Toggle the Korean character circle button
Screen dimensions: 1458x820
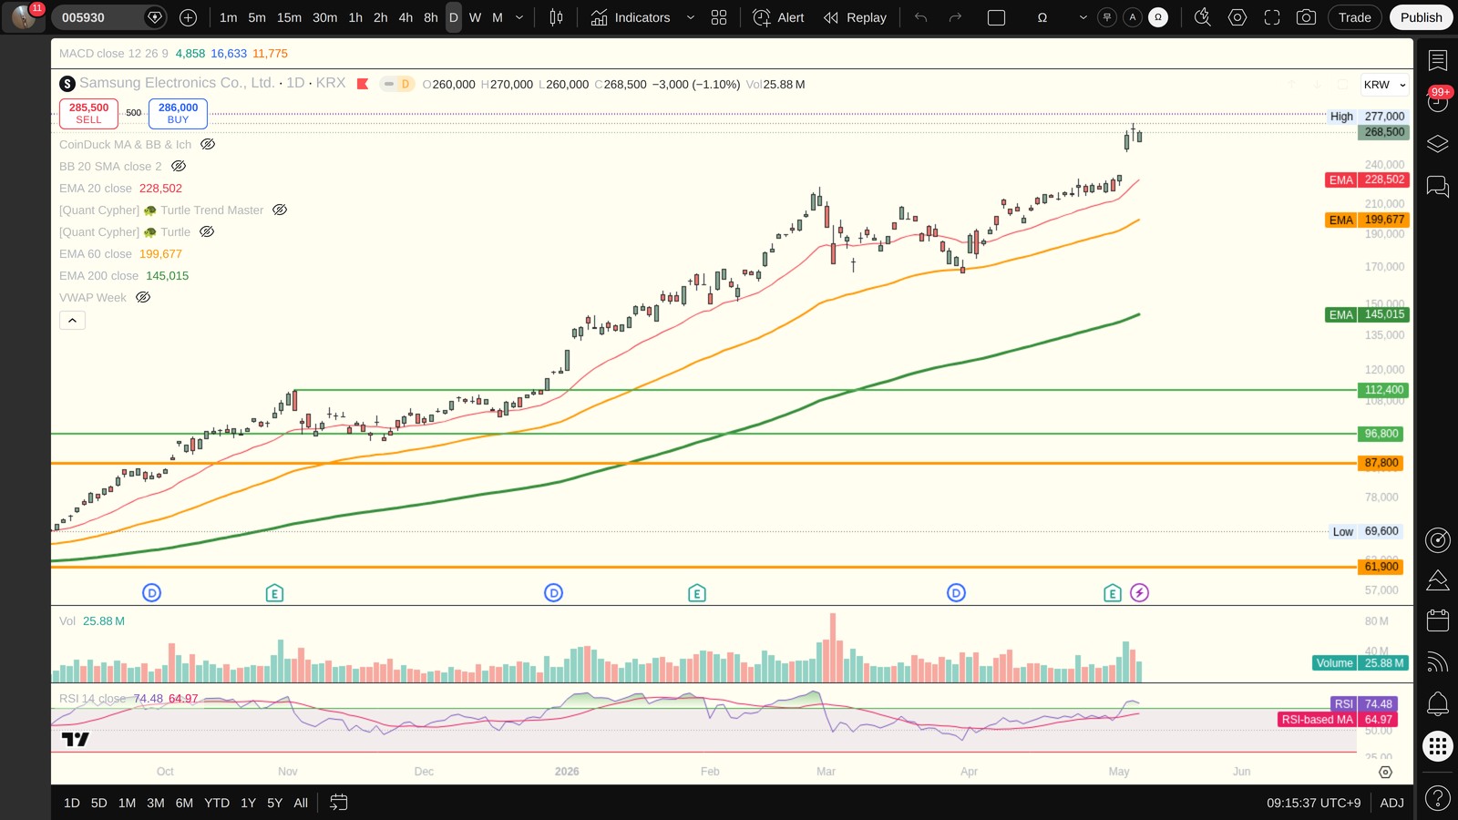click(1107, 17)
